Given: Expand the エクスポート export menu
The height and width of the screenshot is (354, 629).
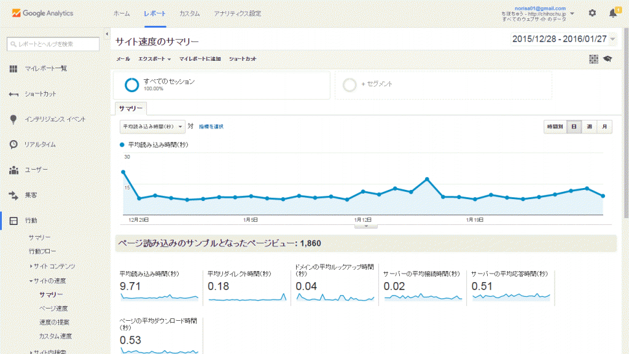Looking at the screenshot, I should point(155,59).
